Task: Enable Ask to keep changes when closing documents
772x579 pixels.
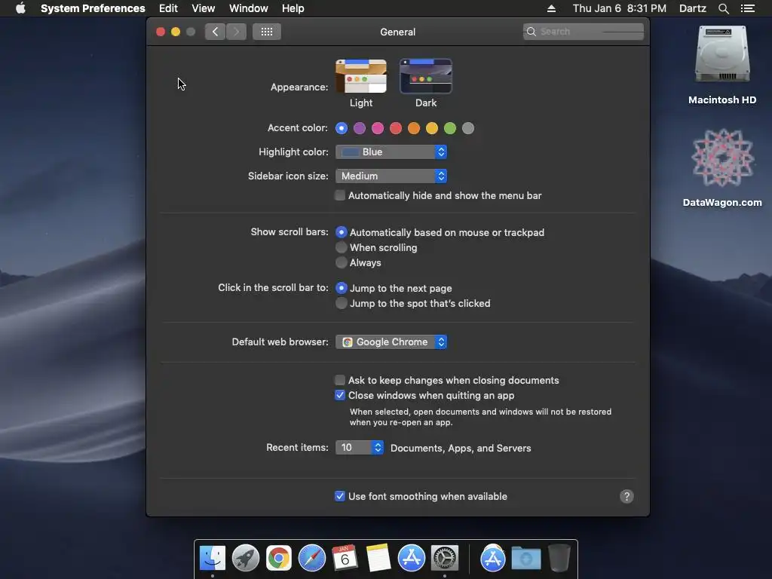Action: pyautogui.click(x=340, y=380)
